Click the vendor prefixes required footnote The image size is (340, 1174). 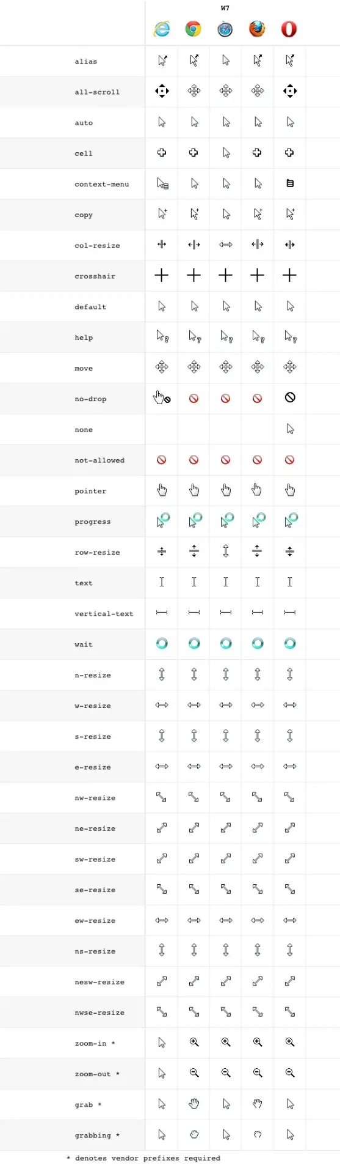point(143,1157)
